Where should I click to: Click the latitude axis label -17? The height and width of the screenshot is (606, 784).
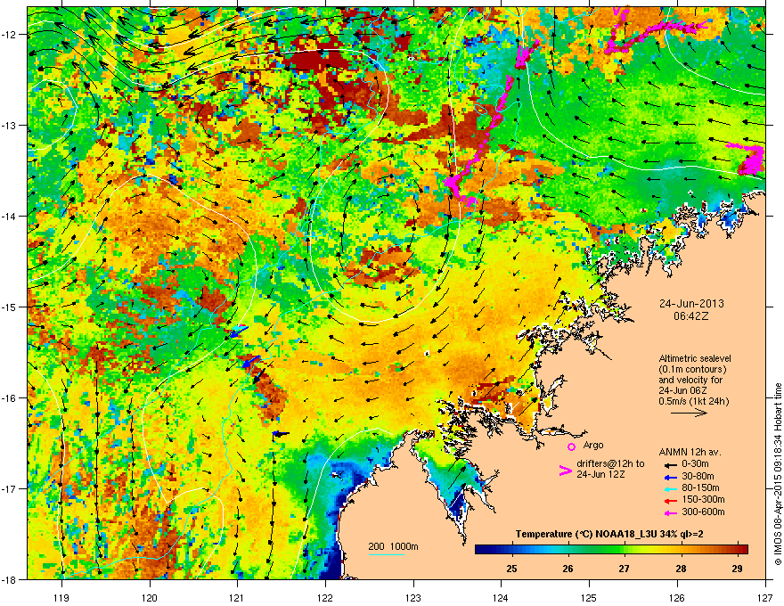tap(10, 489)
